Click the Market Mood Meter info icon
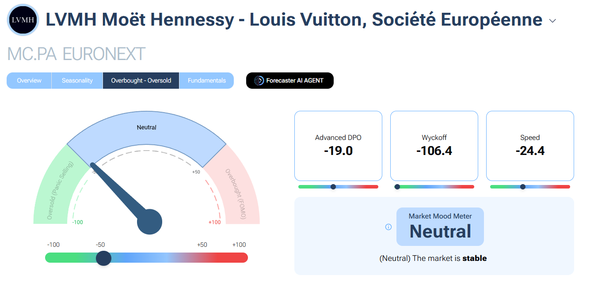This screenshot has width=594, height=283. 388,227
